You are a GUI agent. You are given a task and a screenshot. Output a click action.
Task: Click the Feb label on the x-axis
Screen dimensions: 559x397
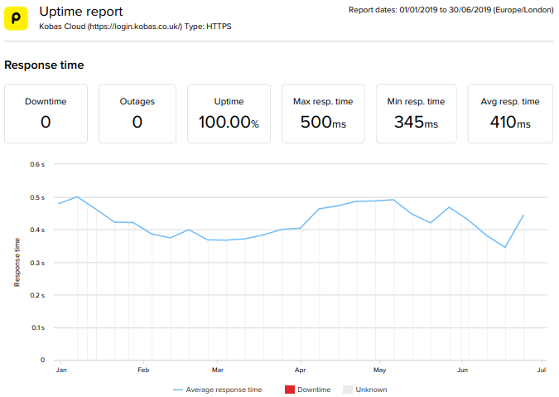pyautogui.click(x=143, y=370)
